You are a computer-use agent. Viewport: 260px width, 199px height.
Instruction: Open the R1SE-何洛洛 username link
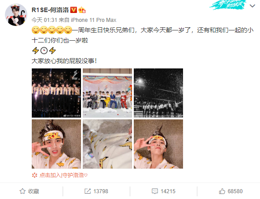50,10
